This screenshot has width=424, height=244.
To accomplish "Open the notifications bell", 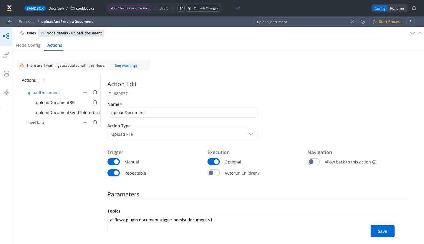I will click(414, 8).
